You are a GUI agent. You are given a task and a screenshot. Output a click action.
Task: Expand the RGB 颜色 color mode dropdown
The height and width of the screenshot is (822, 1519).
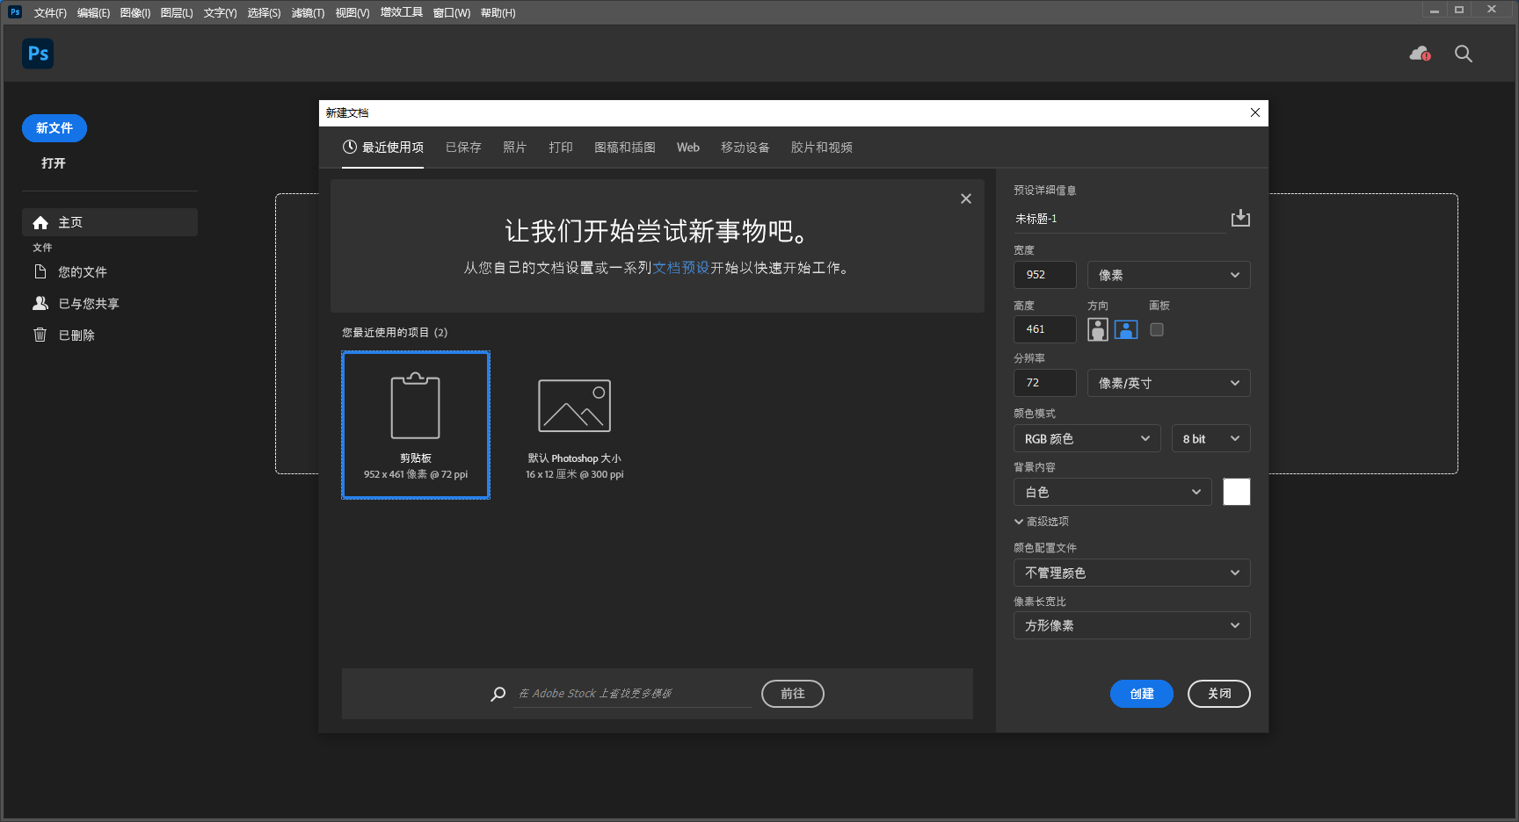pos(1087,438)
